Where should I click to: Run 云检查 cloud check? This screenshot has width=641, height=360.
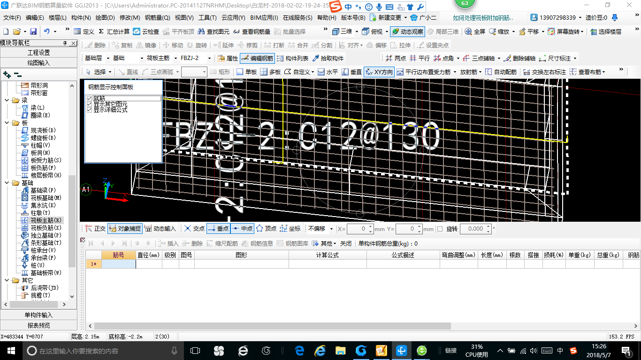(x=146, y=31)
